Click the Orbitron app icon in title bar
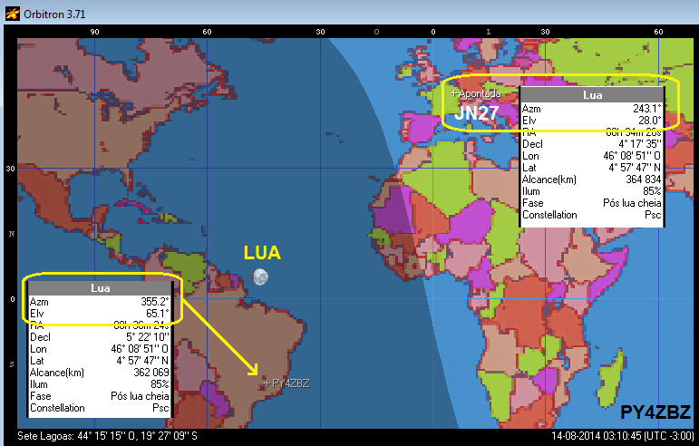Screen dimensions: 699x446 12,14
